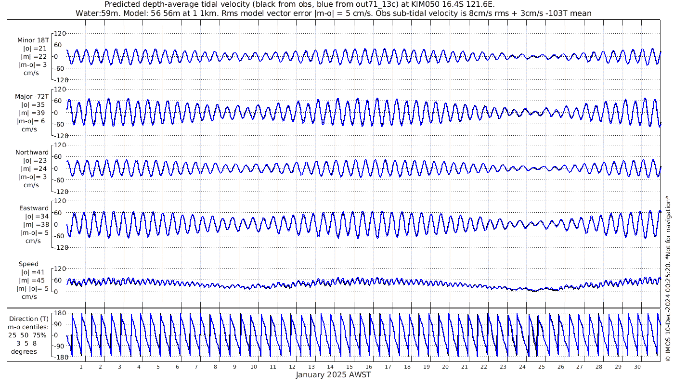Click the 'Speed' panel label
The height and width of the screenshot is (385, 674).
pos(28,264)
